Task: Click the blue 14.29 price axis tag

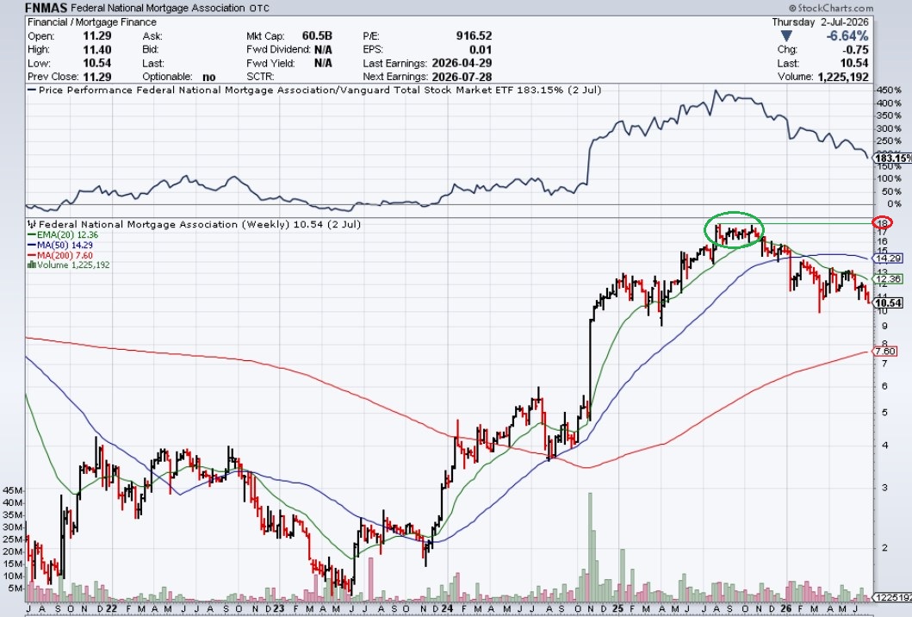Action: click(889, 258)
